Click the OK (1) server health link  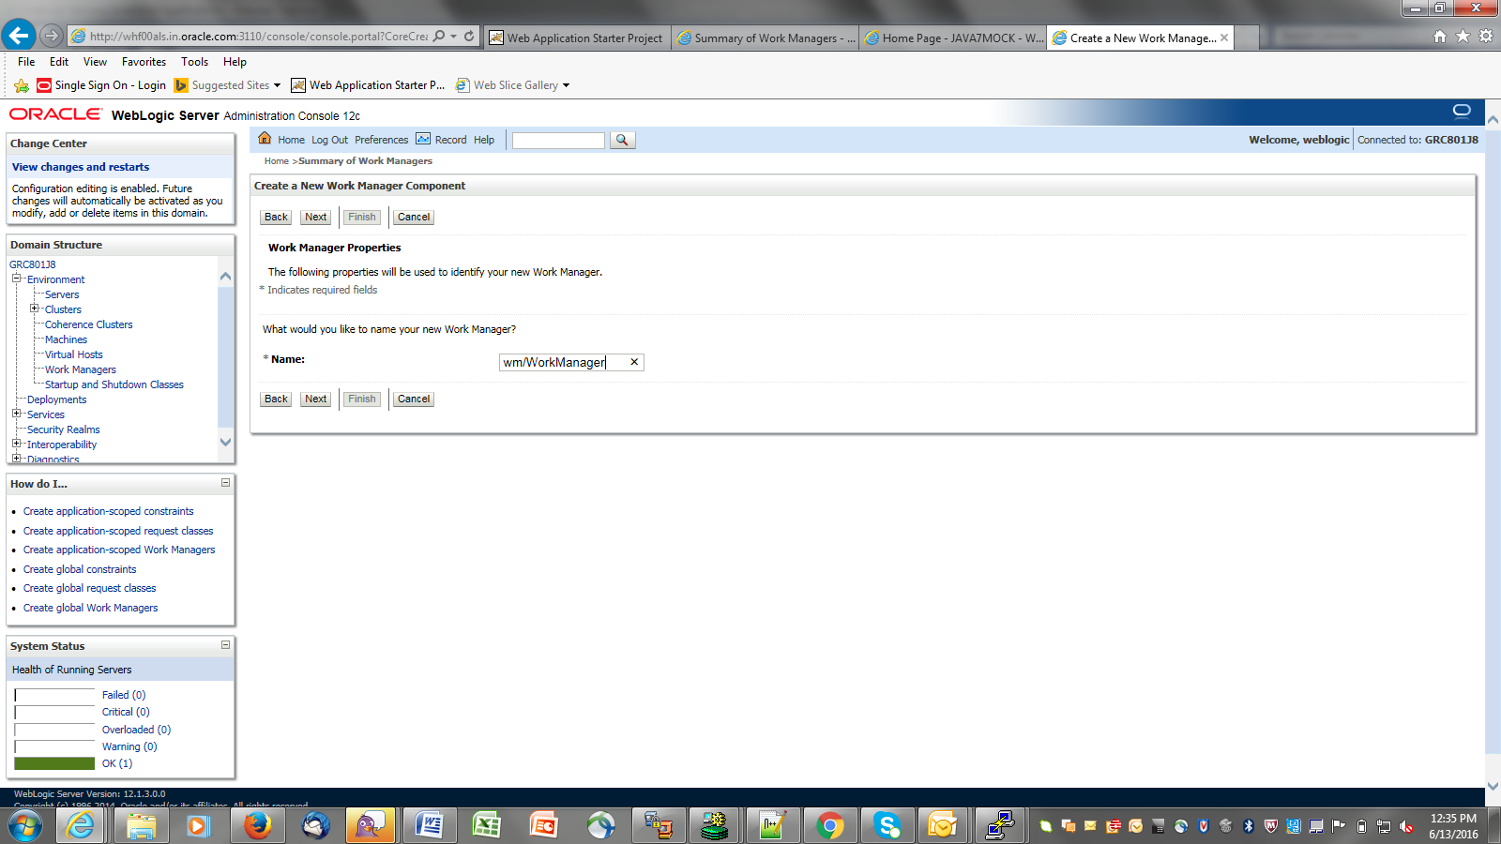pos(117,763)
